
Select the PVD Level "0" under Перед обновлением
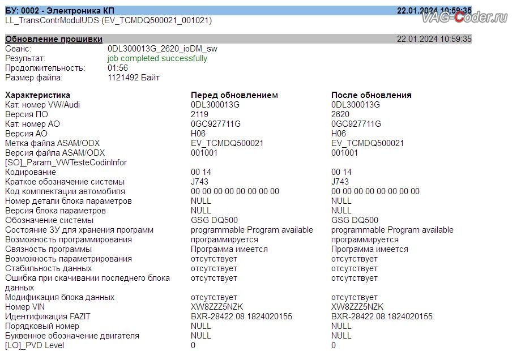[193, 346]
